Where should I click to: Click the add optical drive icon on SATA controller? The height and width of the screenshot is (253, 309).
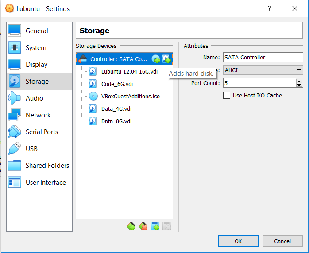click(x=156, y=59)
